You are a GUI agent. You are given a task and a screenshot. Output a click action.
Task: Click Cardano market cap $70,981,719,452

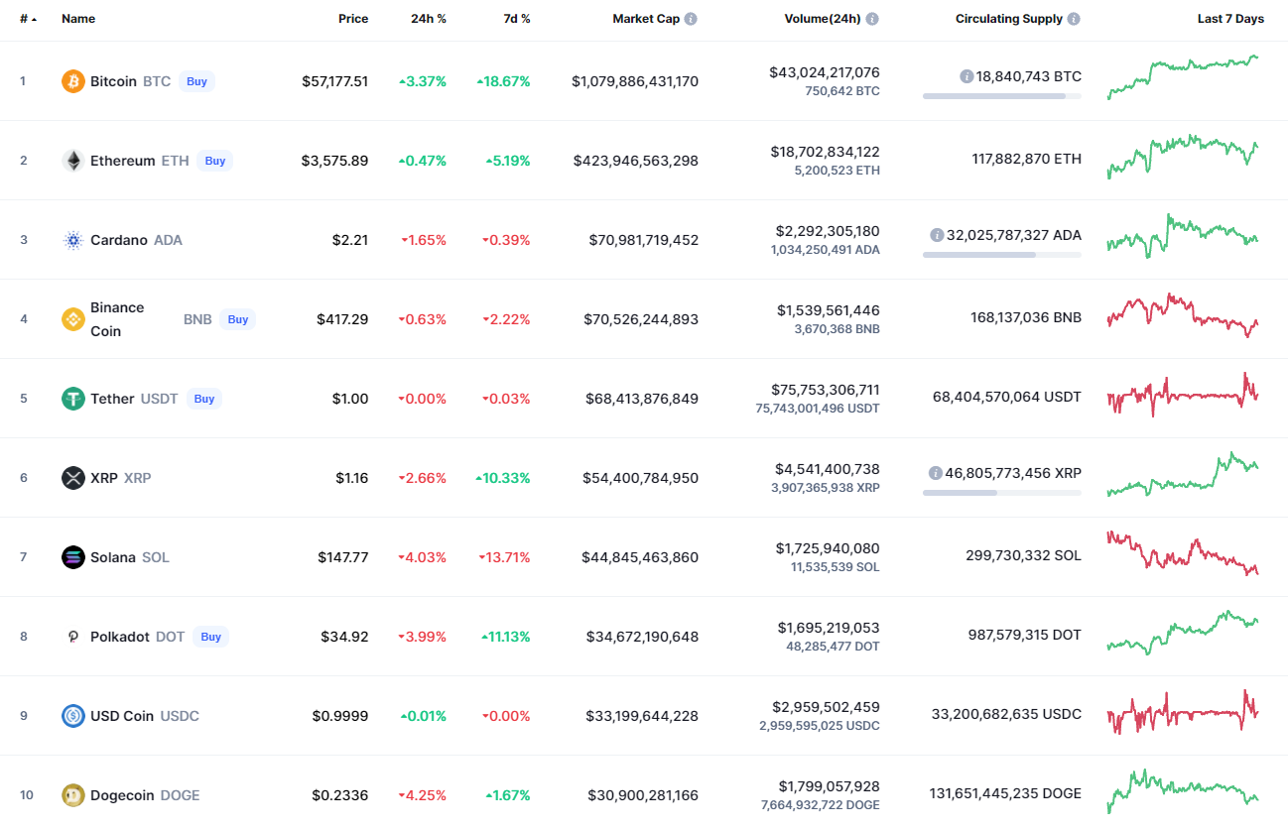point(644,240)
